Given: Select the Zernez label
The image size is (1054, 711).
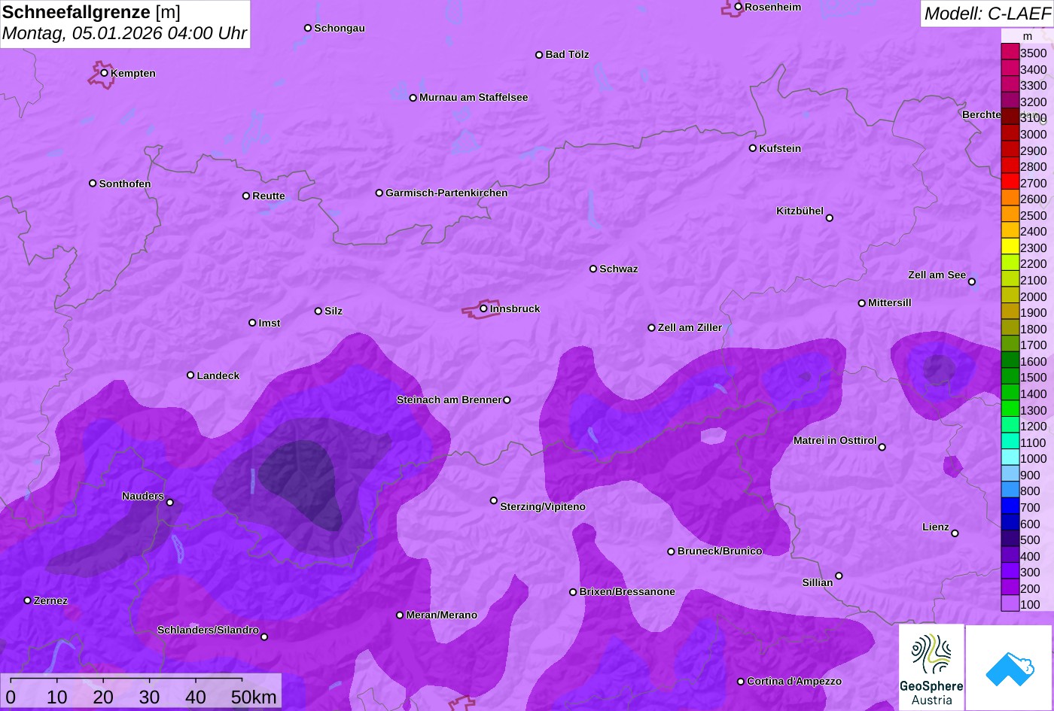Looking at the screenshot, I should pos(50,601).
